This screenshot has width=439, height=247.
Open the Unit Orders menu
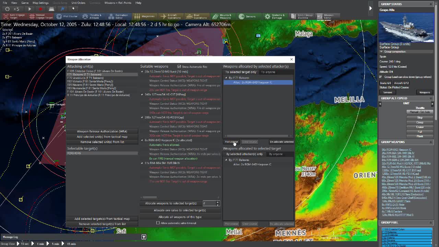coord(78,3)
